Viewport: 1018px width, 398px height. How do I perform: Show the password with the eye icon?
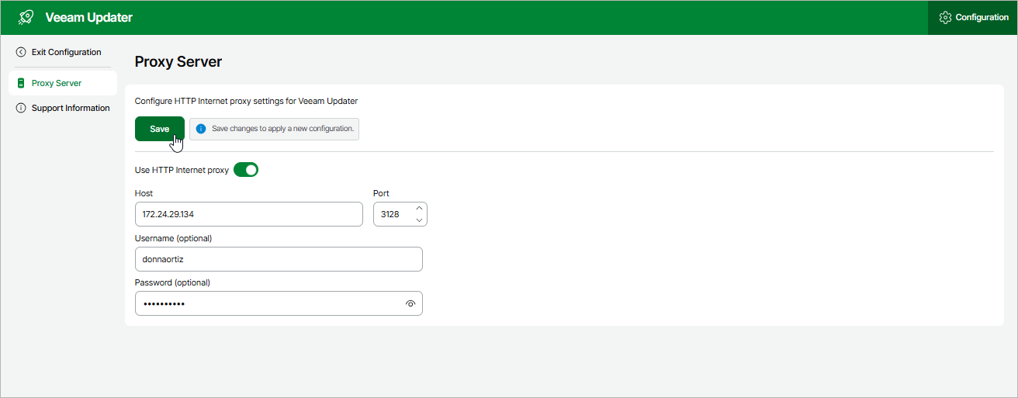410,304
